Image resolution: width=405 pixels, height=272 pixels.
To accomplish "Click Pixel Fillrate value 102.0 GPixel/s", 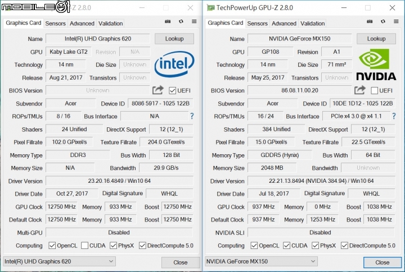I will (x=69, y=142).
